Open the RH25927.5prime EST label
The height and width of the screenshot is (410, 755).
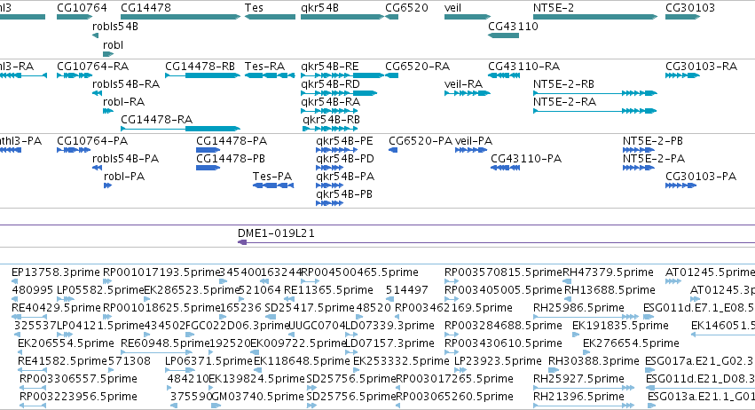pyautogui.click(x=578, y=379)
